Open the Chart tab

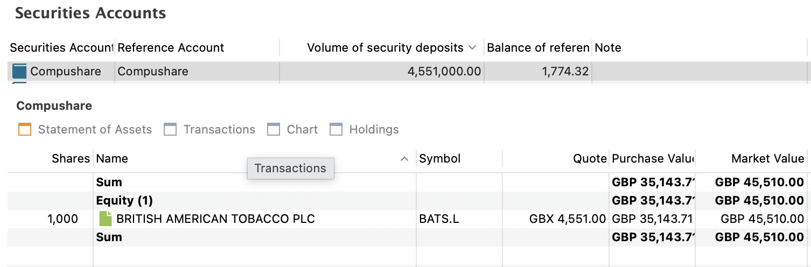click(302, 130)
